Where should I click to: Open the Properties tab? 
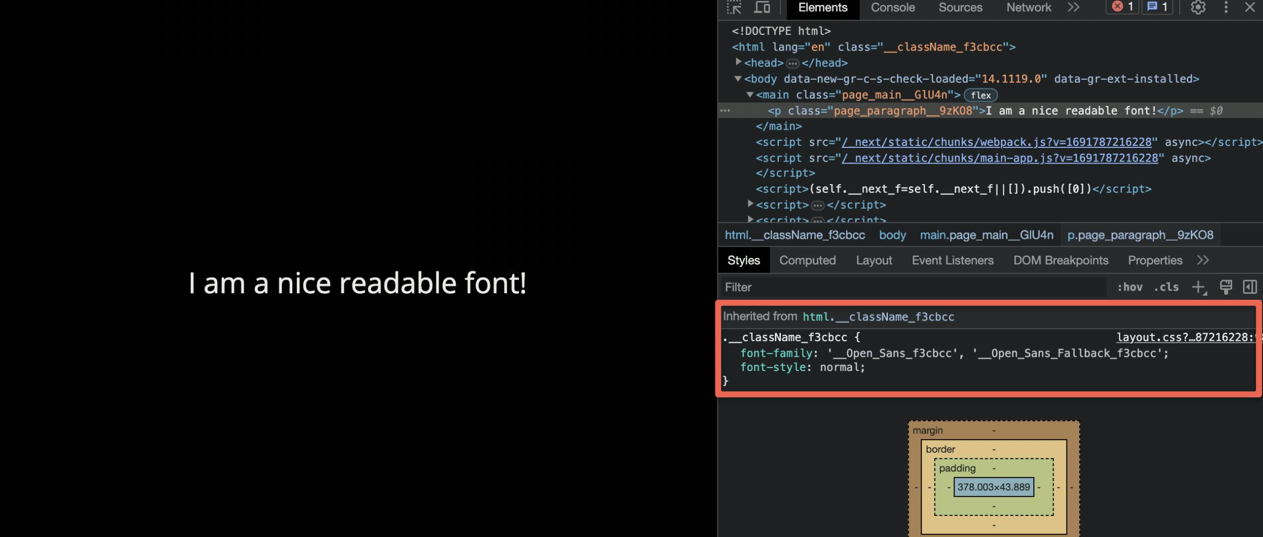pyautogui.click(x=1155, y=260)
